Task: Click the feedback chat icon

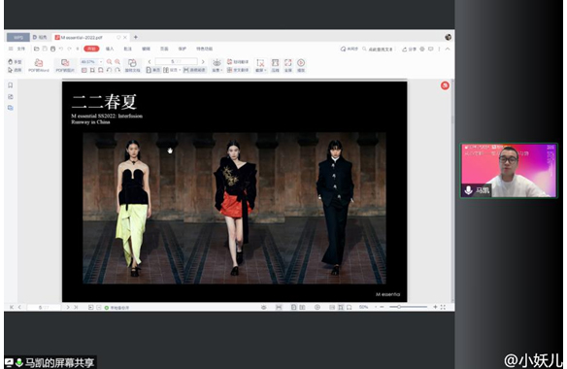Action: pyautogui.click(x=431, y=49)
